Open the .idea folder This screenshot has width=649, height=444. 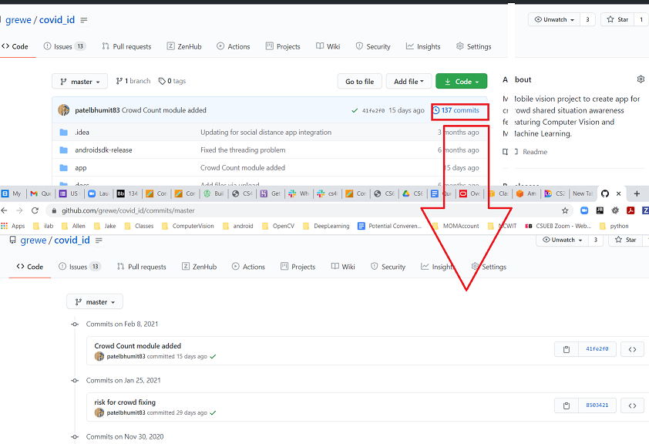click(x=82, y=133)
